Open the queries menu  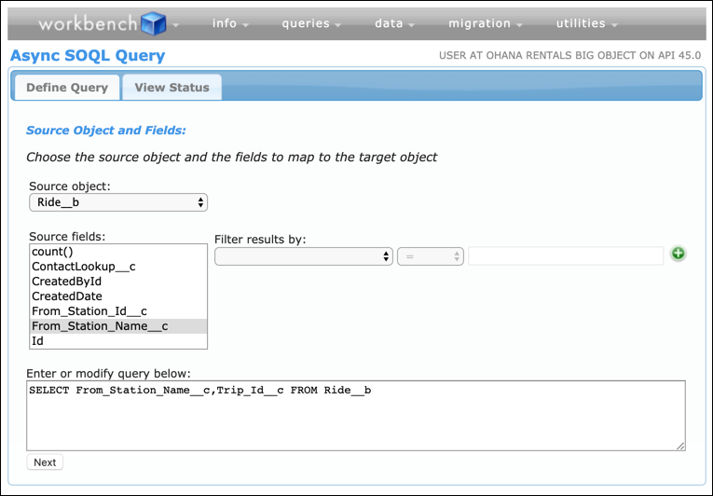(311, 23)
